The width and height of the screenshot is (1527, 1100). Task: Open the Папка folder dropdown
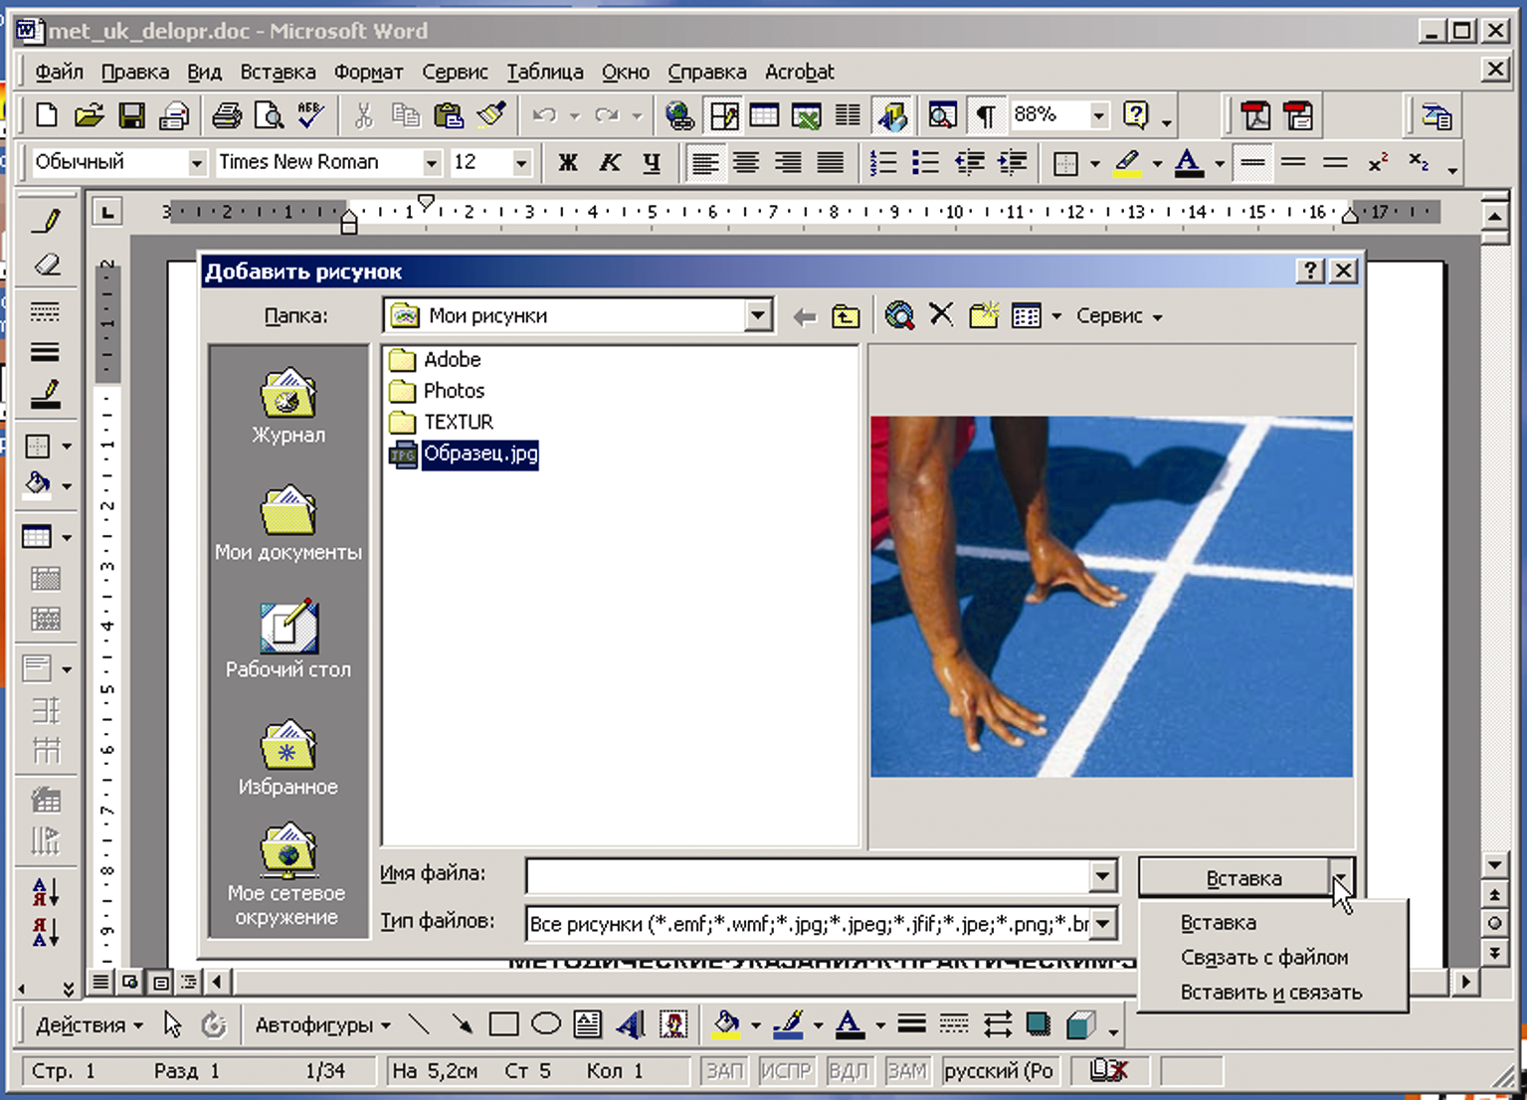[x=758, y=316]
